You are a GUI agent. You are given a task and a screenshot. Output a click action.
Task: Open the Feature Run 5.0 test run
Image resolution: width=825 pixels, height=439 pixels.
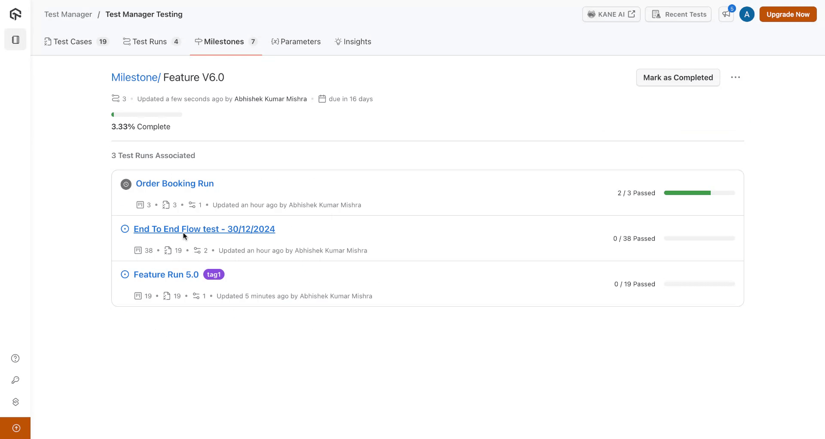(x=166, y=274)
